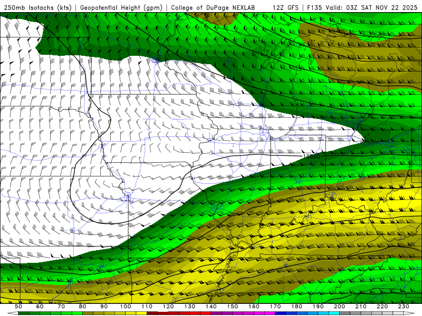Click the '230' colorbar scale value

pyautogui.click(x=404, y=307)
